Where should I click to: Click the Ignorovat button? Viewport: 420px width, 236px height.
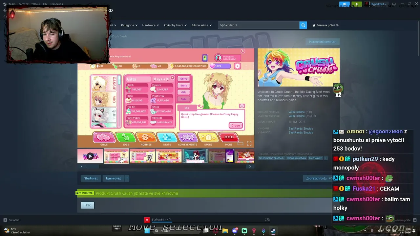(113, 178)
